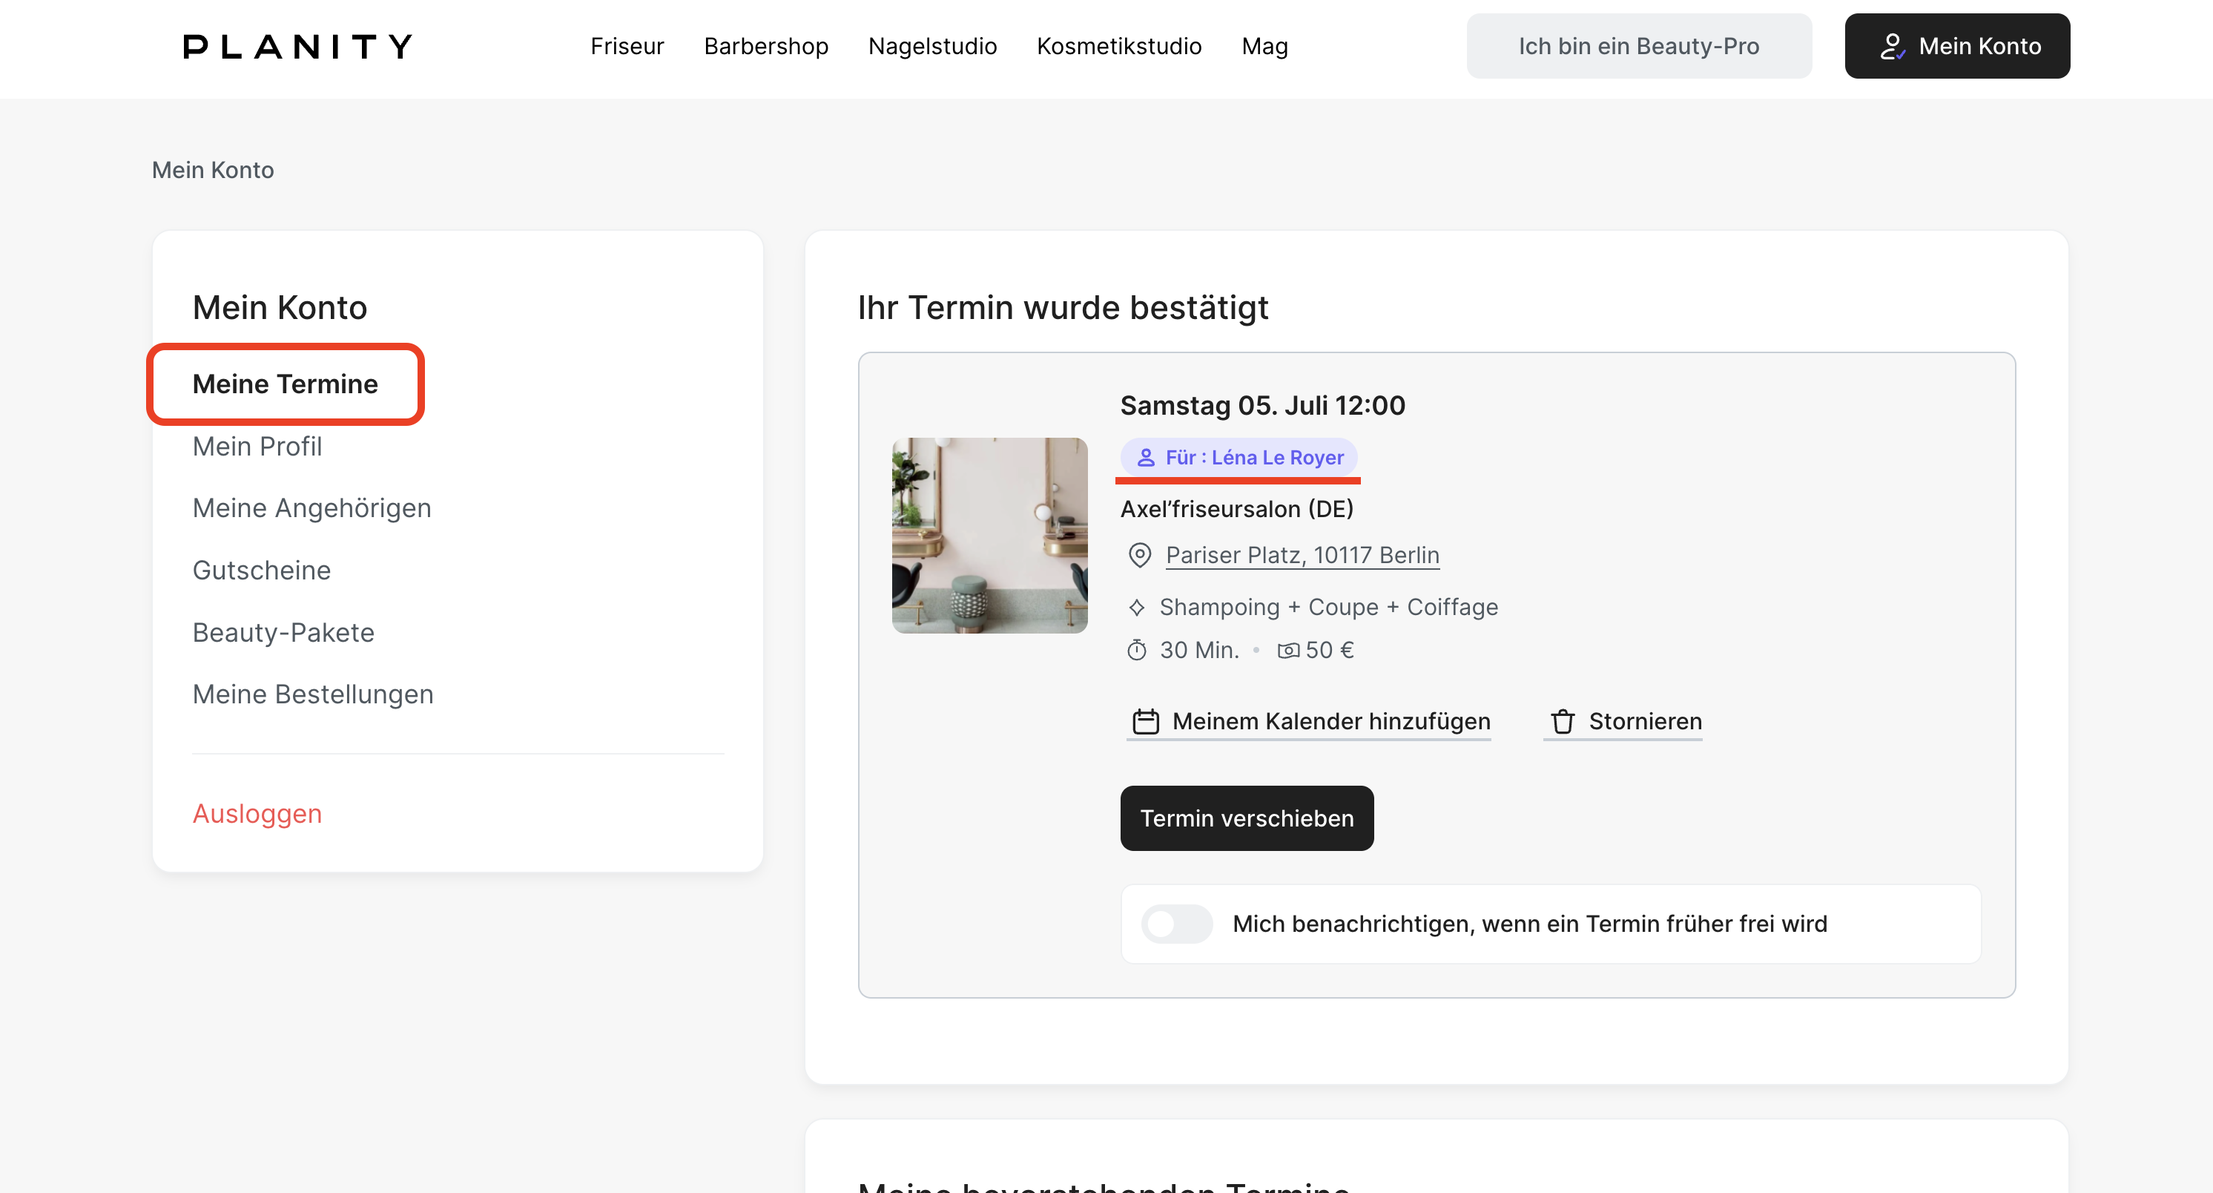Image resolution: width=2213 pixels, height=1193 pixels.
Task: Open Meine Angehörigen in sidebar
Action: pos(311,508)
